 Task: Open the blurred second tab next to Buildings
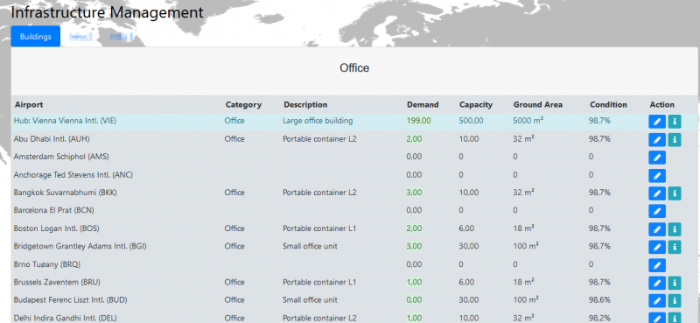tap(80, 37)
